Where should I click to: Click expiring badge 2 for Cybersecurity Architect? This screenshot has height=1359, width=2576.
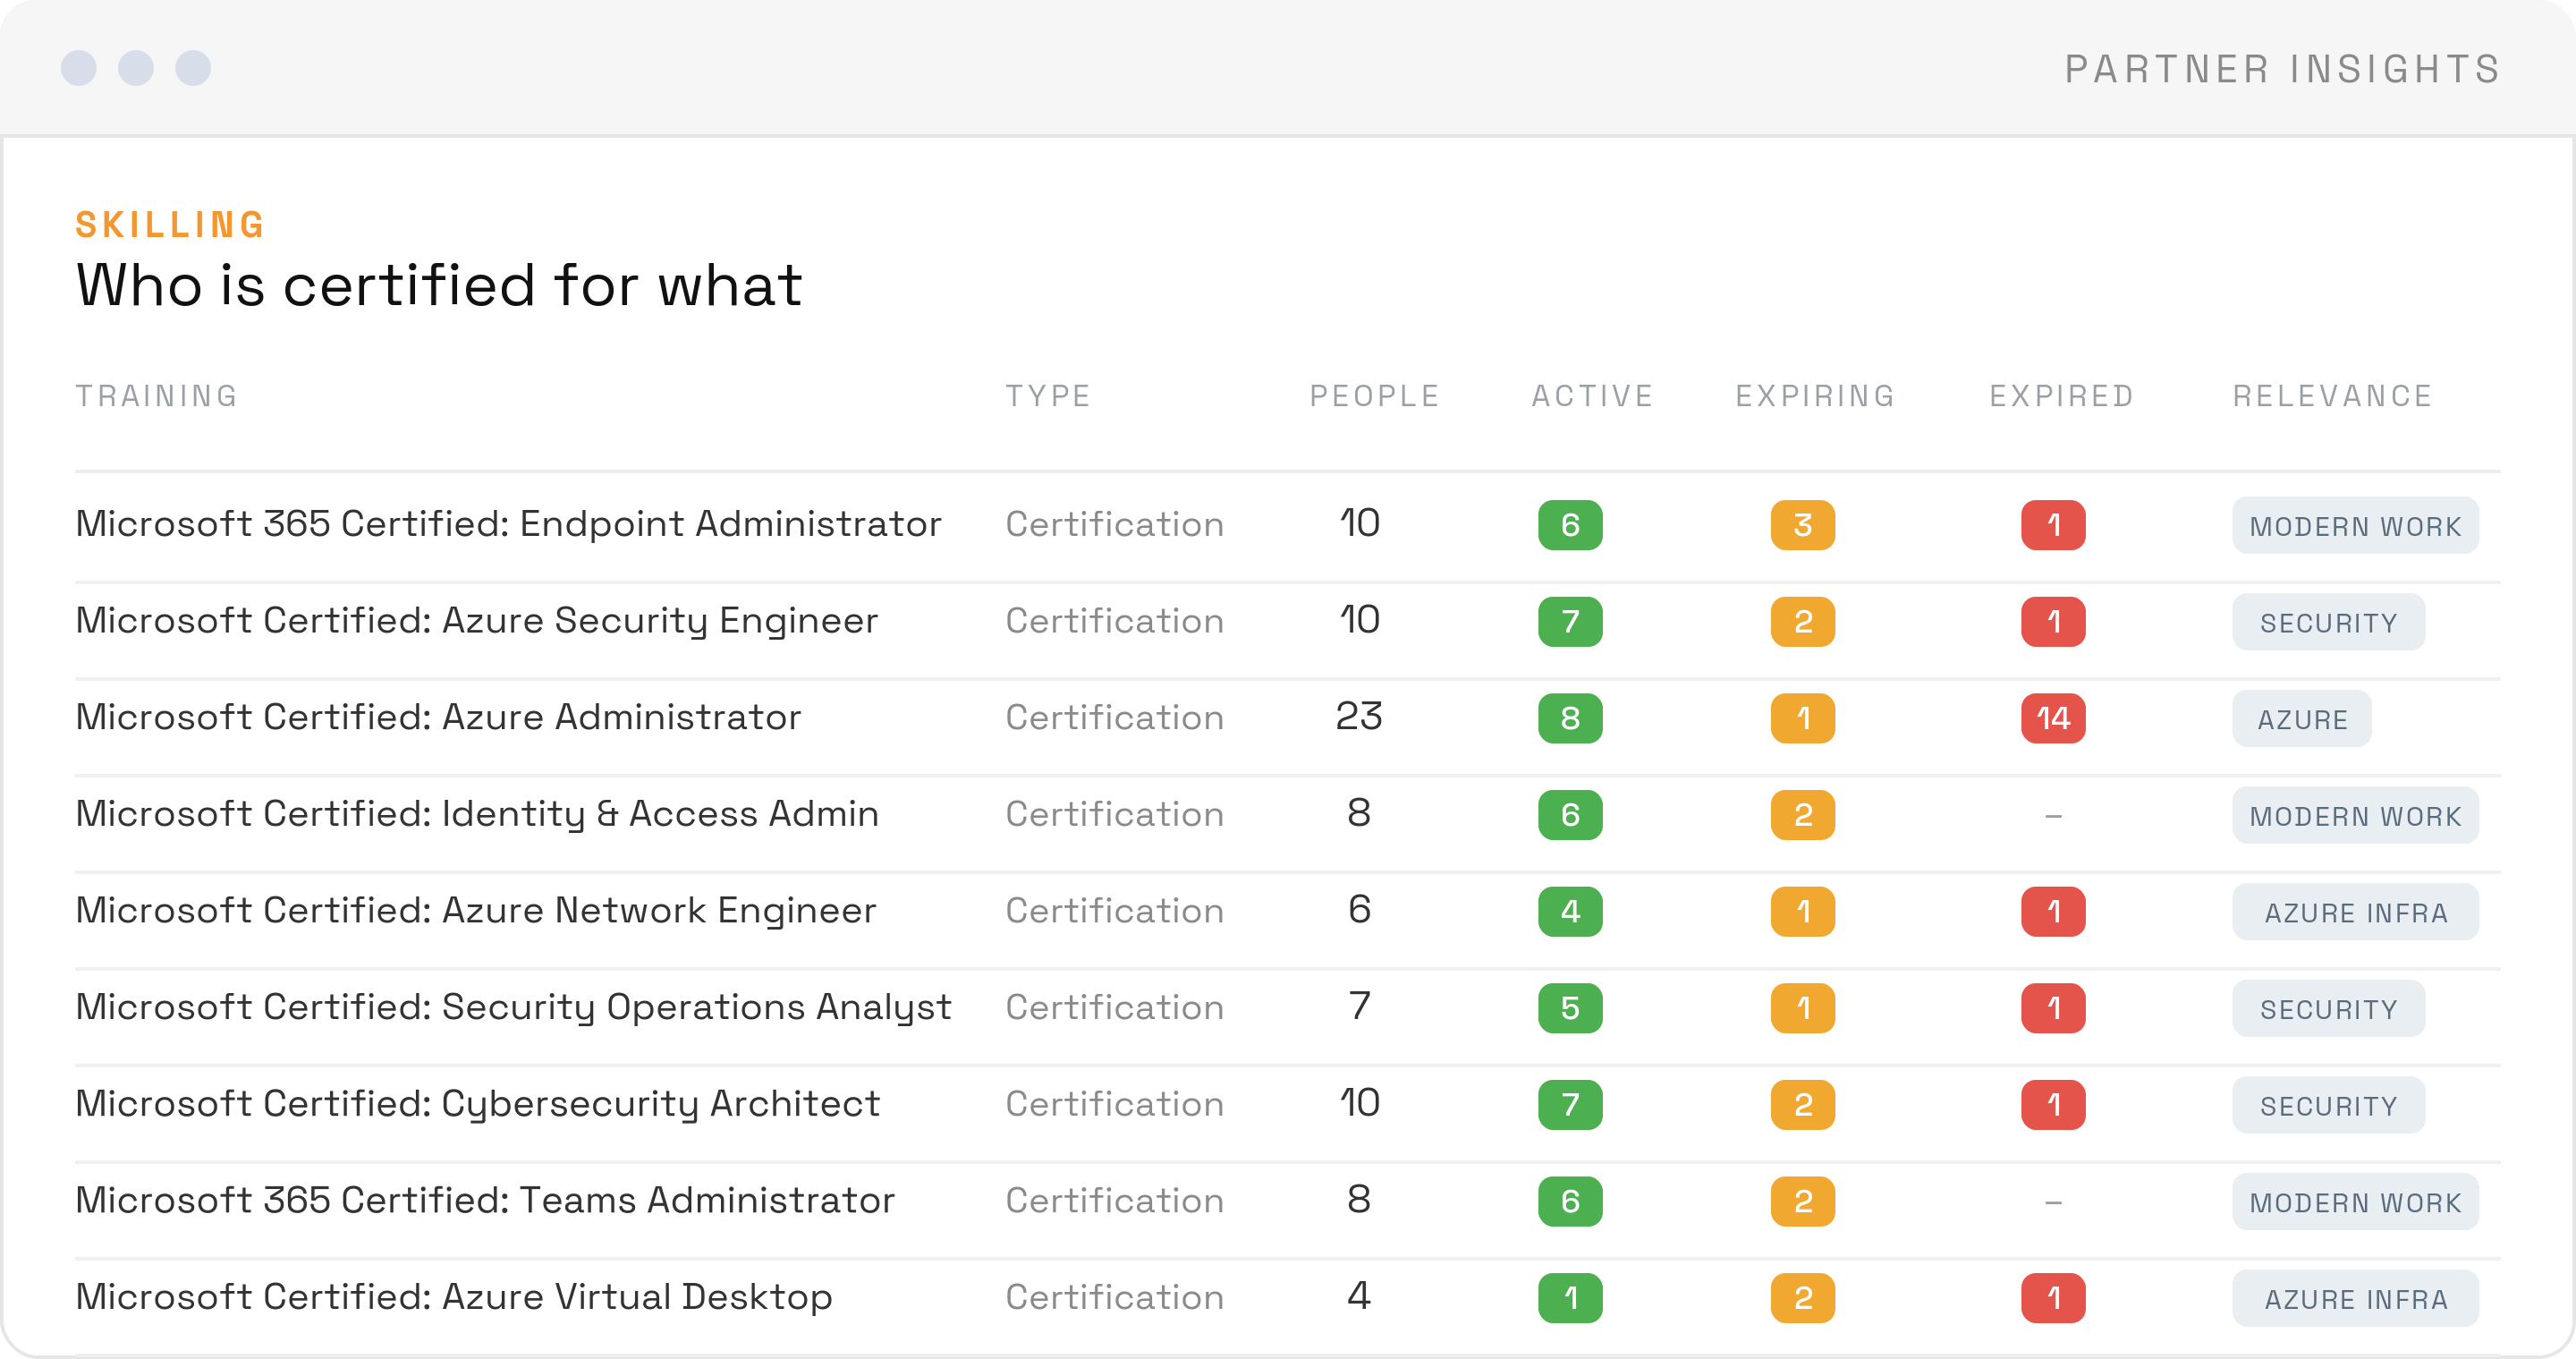point(1803,1105)
